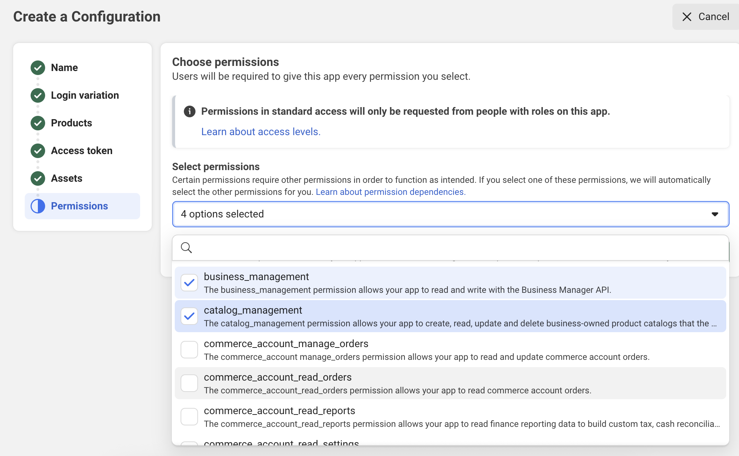Select the business_management permission name
This screenshot has width=739, height=456.
(x=256, y=277)
